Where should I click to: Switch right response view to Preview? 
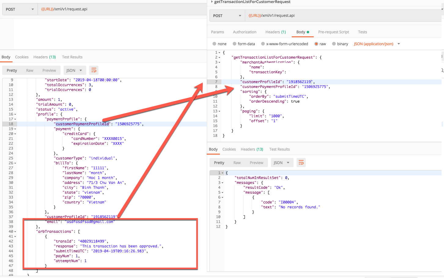[x=257, y=163]
